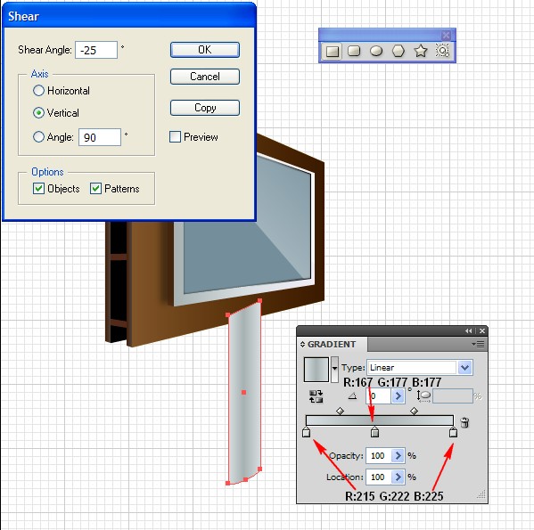The width and height of the screenshot is (534, 530).
Task: Click the GRADIENT panel tab
Action: pos(332,344)
